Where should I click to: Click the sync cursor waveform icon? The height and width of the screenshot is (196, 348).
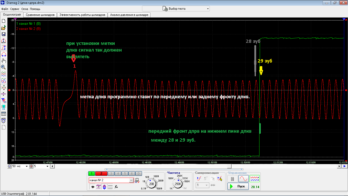coord(220,179)
